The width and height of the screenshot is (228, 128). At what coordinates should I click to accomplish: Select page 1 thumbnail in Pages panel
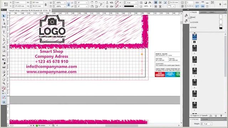click(x=195, y=37)
